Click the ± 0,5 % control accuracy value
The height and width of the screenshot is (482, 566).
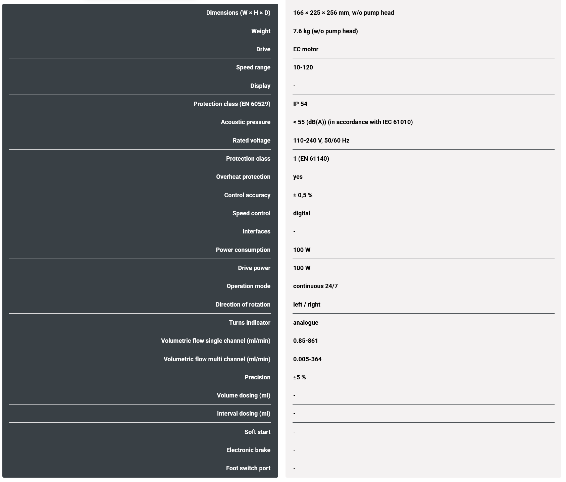(302, 195)
